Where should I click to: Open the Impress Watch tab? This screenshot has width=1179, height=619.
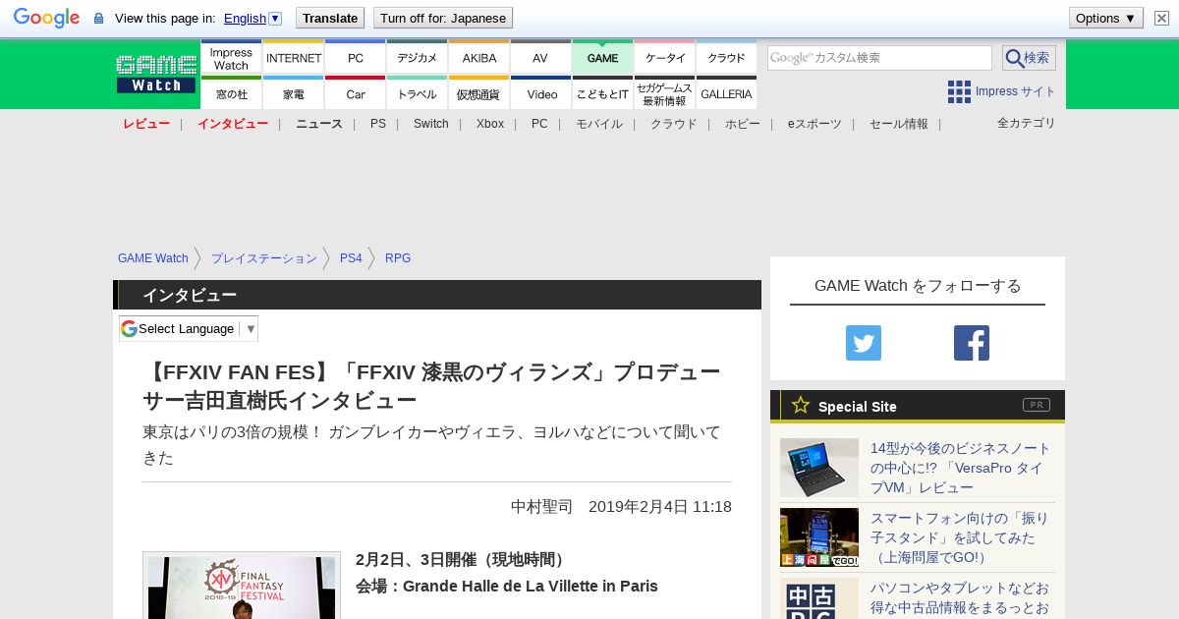[231, 57]
